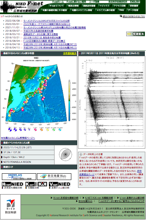Open the トピックス nav button
Screen dimensions: 146x221
point(105,6)
